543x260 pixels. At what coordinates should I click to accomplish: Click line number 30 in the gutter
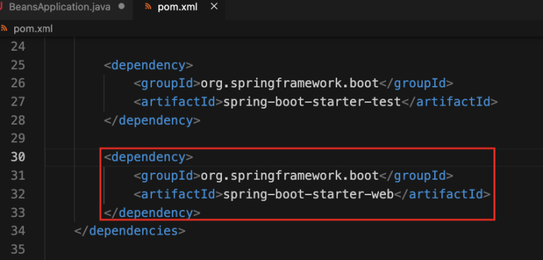click(x=18, y=157)
